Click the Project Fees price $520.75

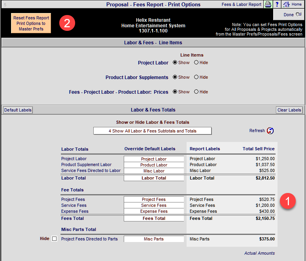point(267,199)
